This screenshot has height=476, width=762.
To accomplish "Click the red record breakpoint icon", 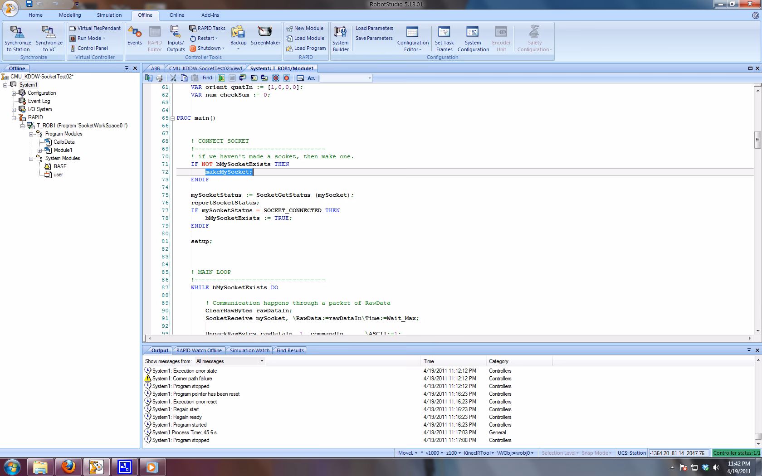I will [286, 78].
